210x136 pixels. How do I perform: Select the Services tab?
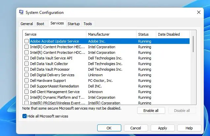[57, 23]
